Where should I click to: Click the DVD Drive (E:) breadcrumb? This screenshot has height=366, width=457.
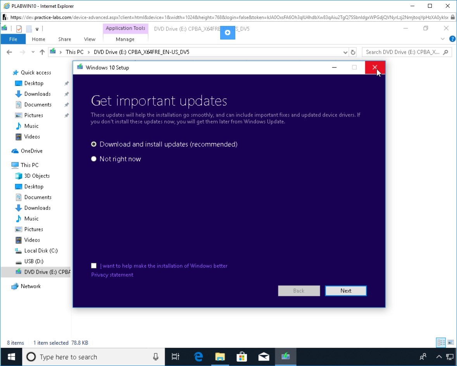click(x=141, y=52)
